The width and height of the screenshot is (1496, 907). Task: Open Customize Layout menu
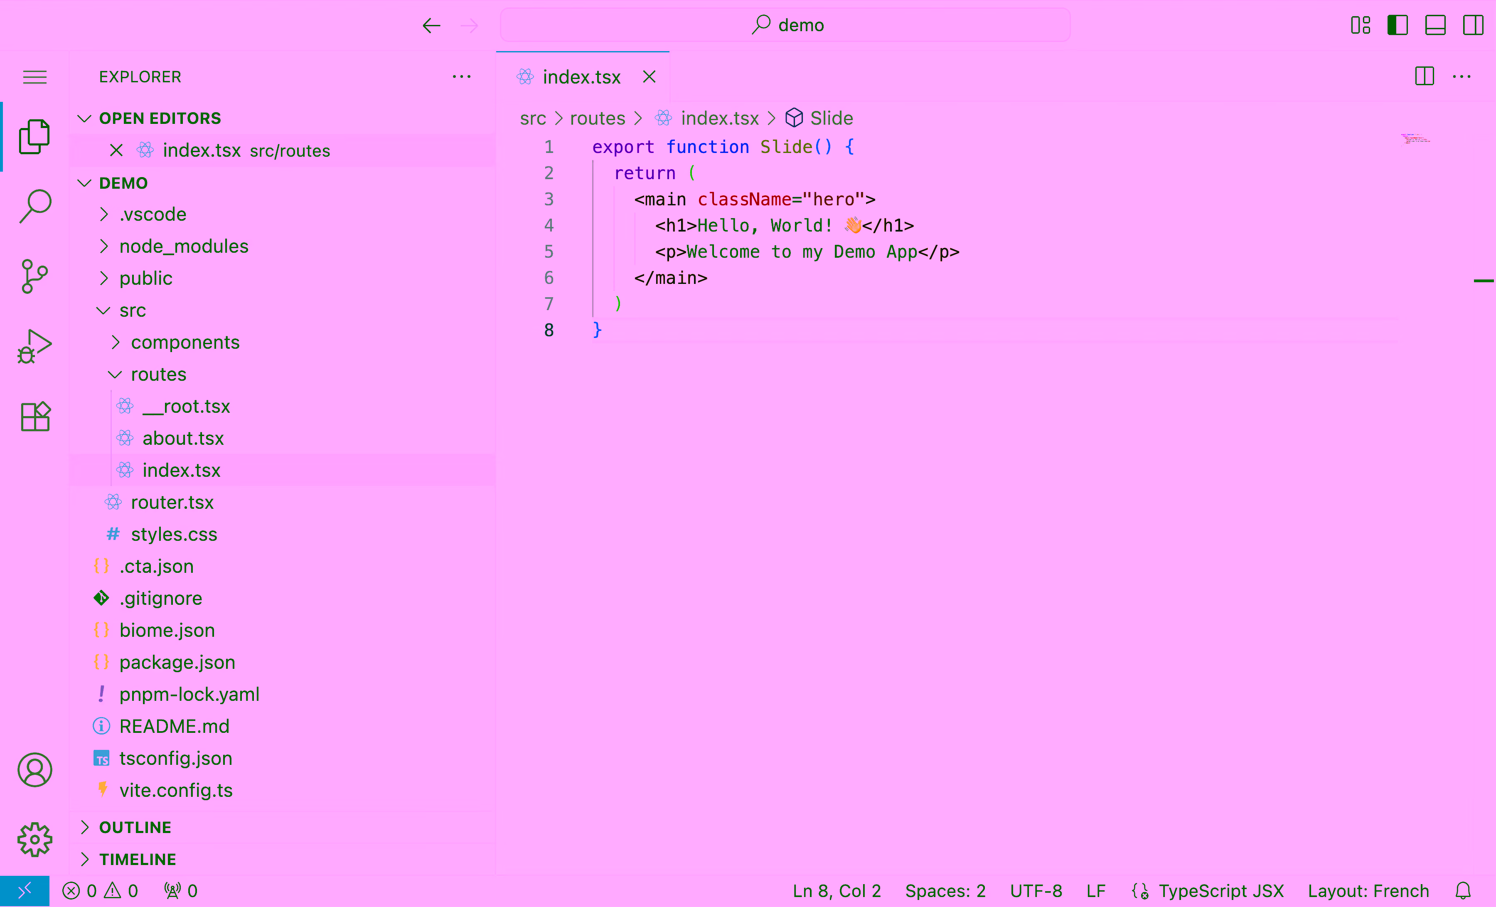point(1360,25)
